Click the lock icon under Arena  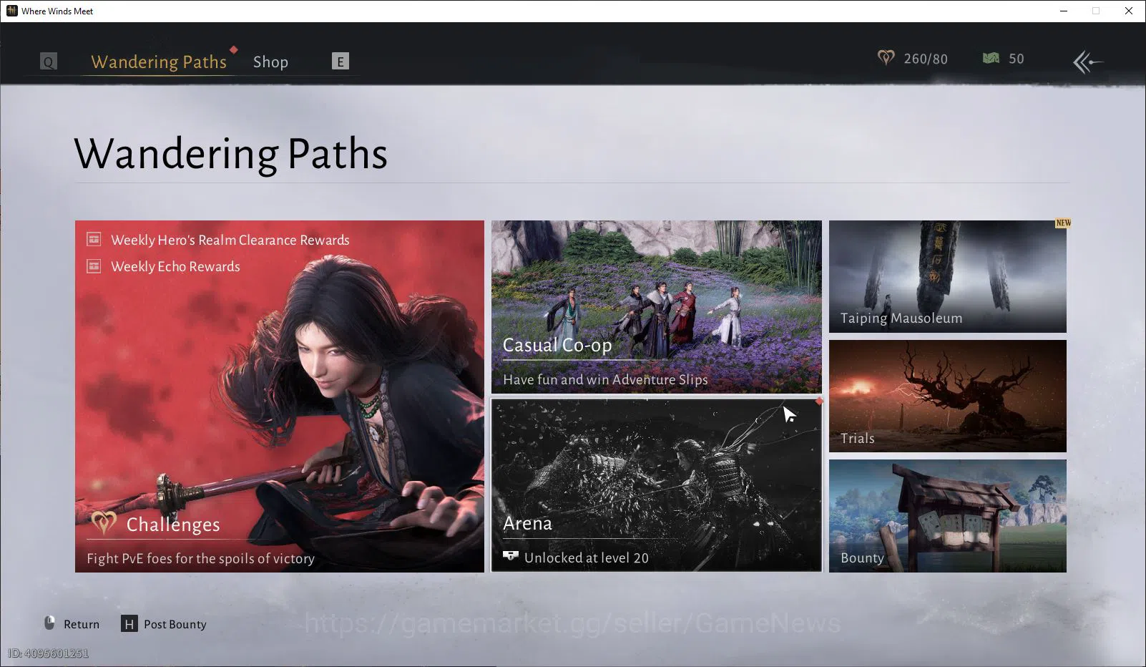click(510, 556)
